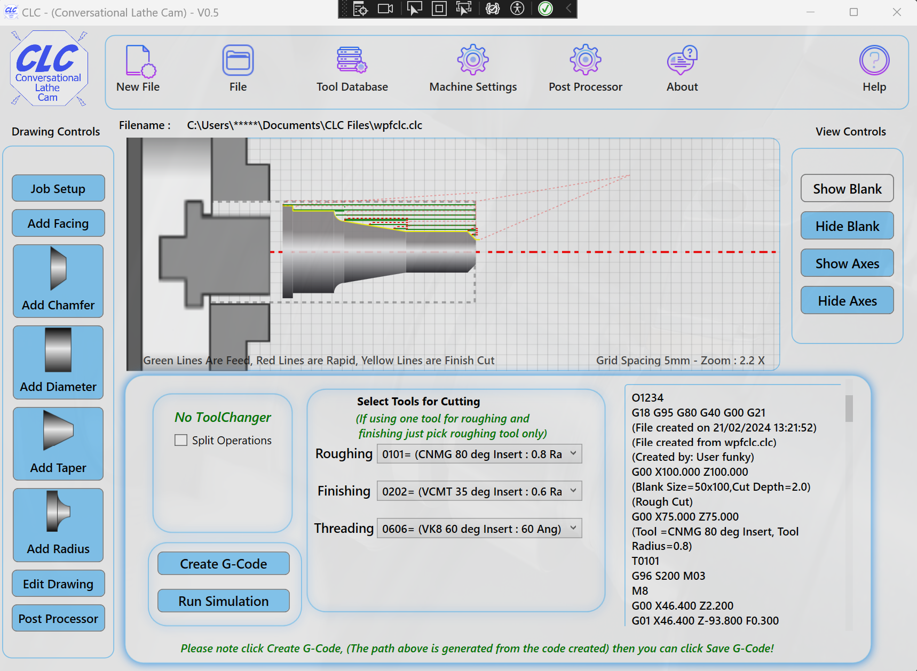This screenshot has height=671, width=917.
Task: Click the Run Simulation button
Action: pyautogui.click(x=224, y=601)
